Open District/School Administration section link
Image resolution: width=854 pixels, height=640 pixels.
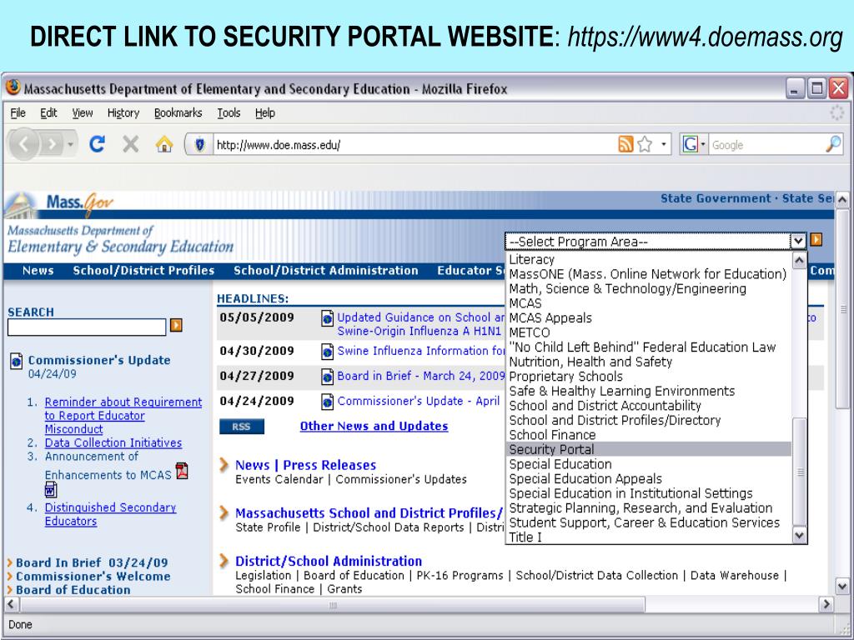pyautogui.click(x=329, y=561)
